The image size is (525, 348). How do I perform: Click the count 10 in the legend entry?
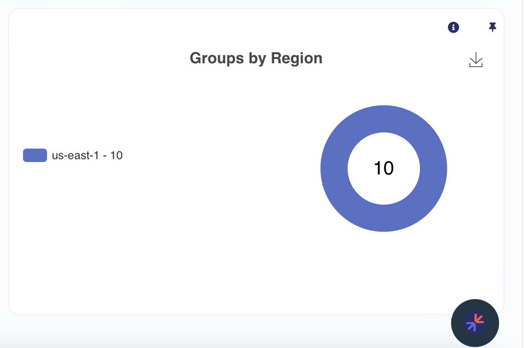click(117, 155)
